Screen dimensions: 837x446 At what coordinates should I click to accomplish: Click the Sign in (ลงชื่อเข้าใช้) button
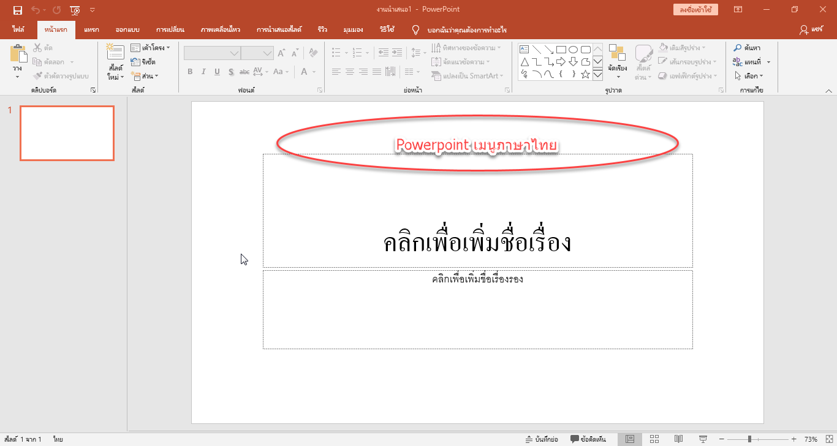tap(695, 10)
